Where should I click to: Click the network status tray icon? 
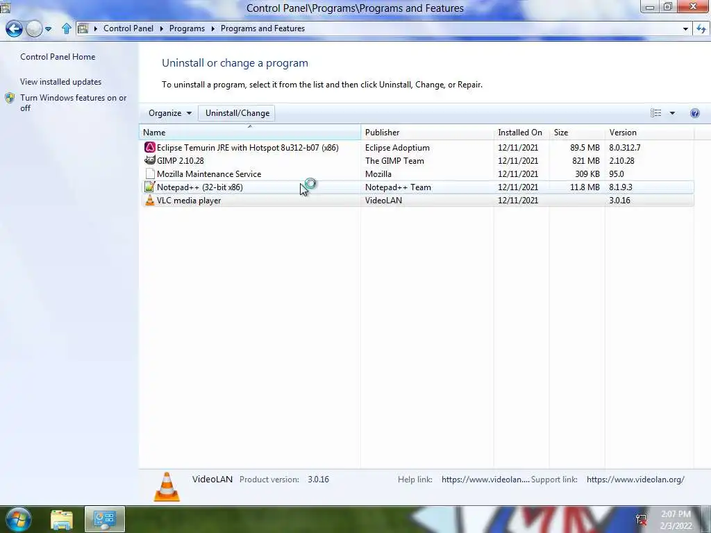[x=641, y=520]
